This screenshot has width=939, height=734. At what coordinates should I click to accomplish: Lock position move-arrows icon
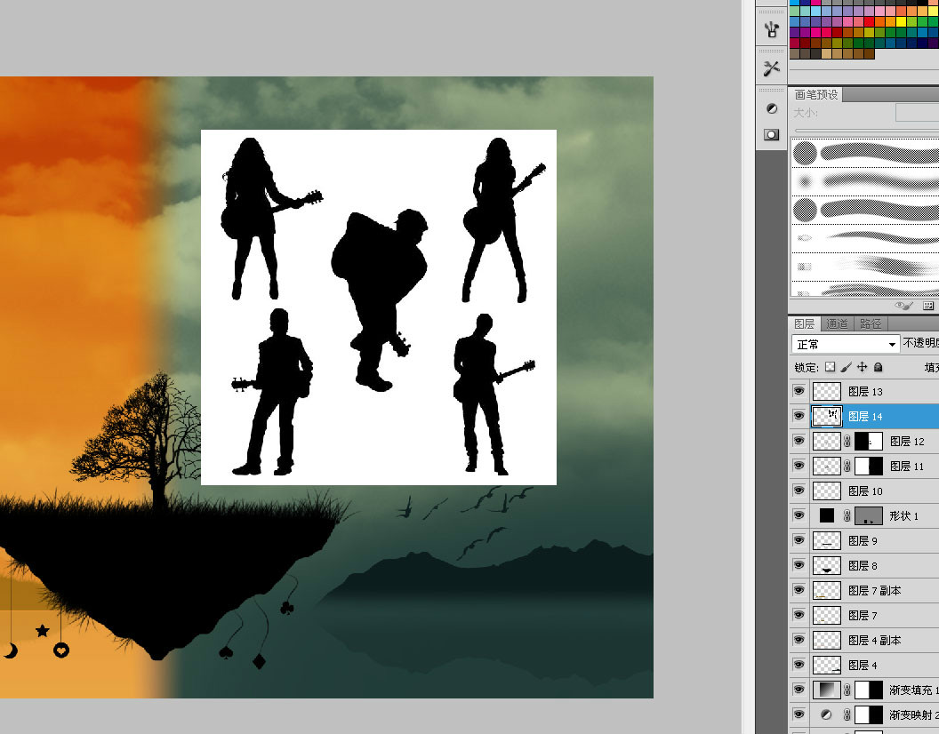[x=862, y=367]
